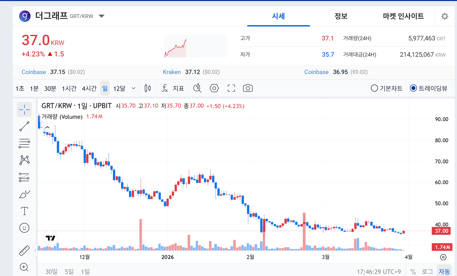This screenshot has width=457, height=276.
Task: Open the brush drawing tool
Action: [x=24, y=194]
